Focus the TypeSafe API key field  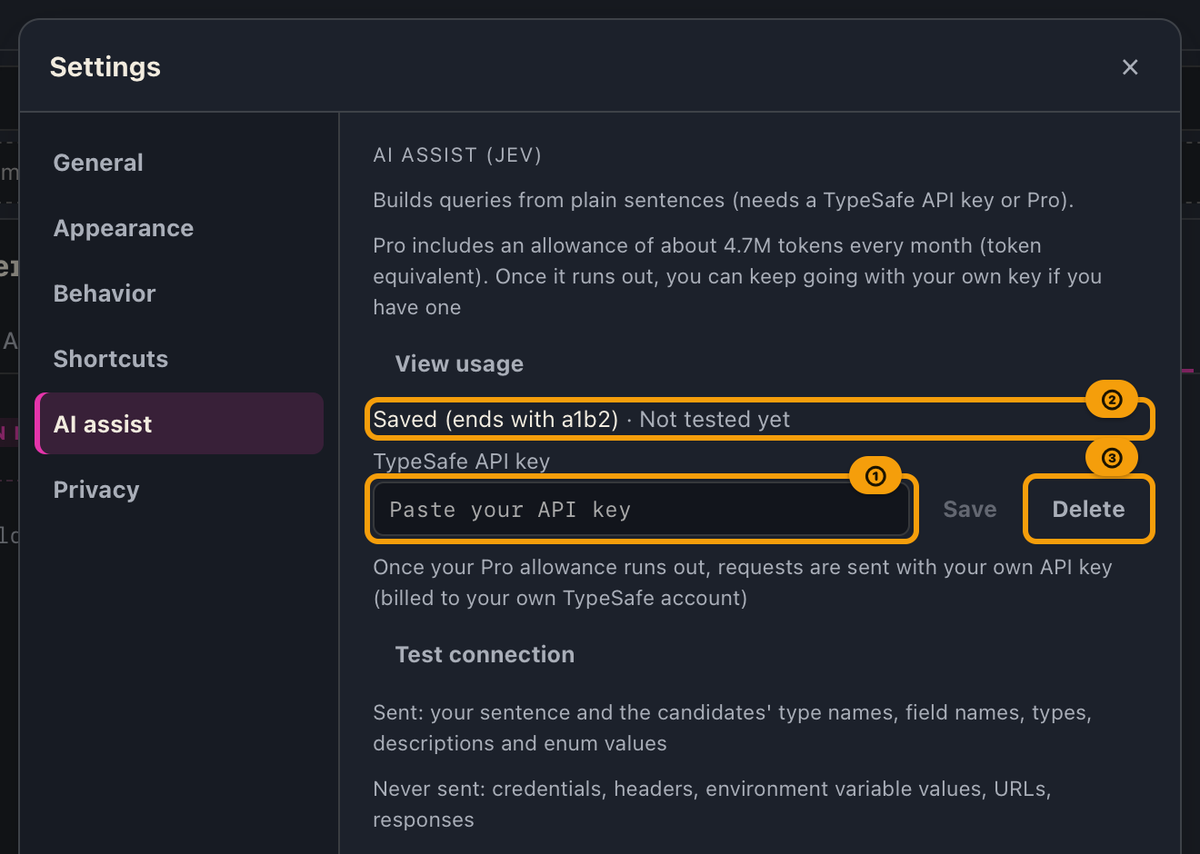(641, 510)
